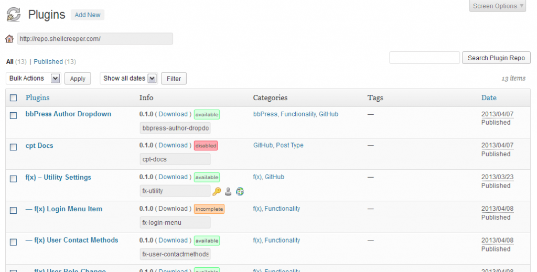The width and height of the screenshot is (537, 272).
Task: Select the Published (13) filter view
Action: click(x=55, y=62)
